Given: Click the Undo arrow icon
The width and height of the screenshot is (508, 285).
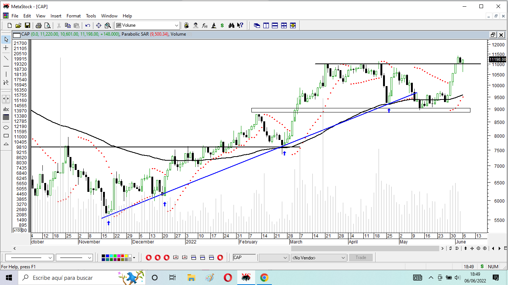Looking at the screenshot, I should click(x=88, y=26).
